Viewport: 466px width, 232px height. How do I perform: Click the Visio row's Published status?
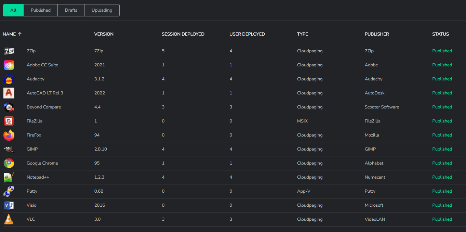(x=442, y=205)
